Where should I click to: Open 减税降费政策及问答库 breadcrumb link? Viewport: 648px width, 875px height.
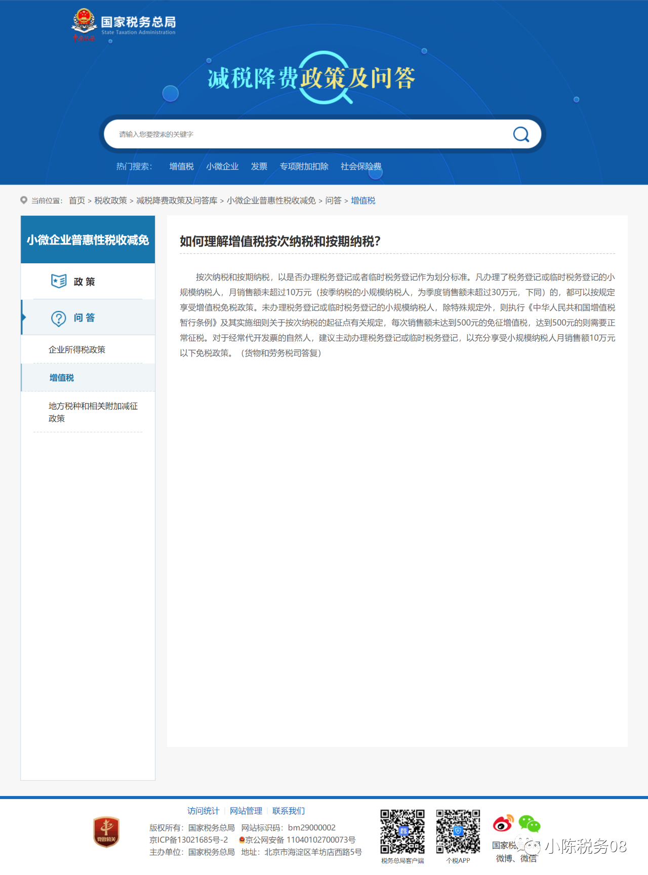point(177,201)
